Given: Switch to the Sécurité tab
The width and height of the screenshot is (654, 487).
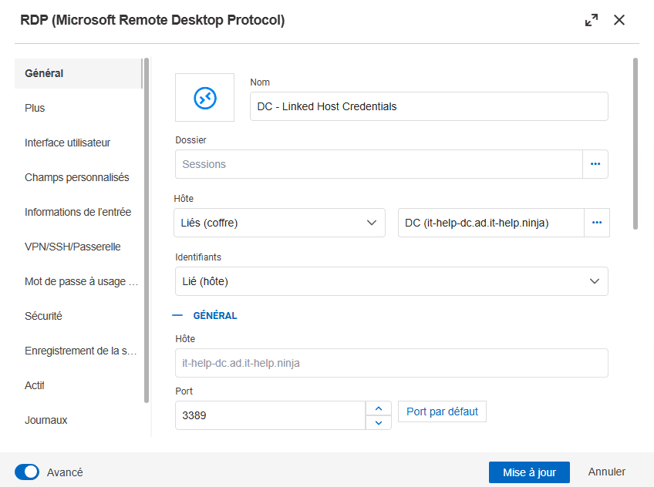Looking at the screenshot, I should click(43, 316).
